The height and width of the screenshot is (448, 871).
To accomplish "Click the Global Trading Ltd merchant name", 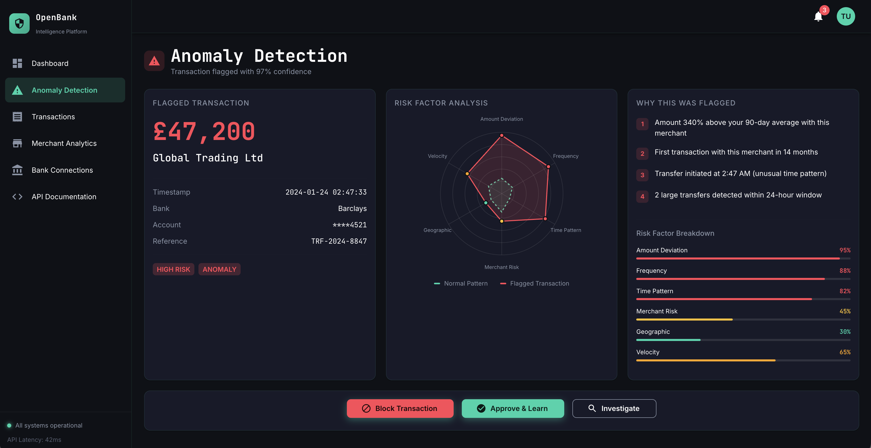I will [208, 158].
